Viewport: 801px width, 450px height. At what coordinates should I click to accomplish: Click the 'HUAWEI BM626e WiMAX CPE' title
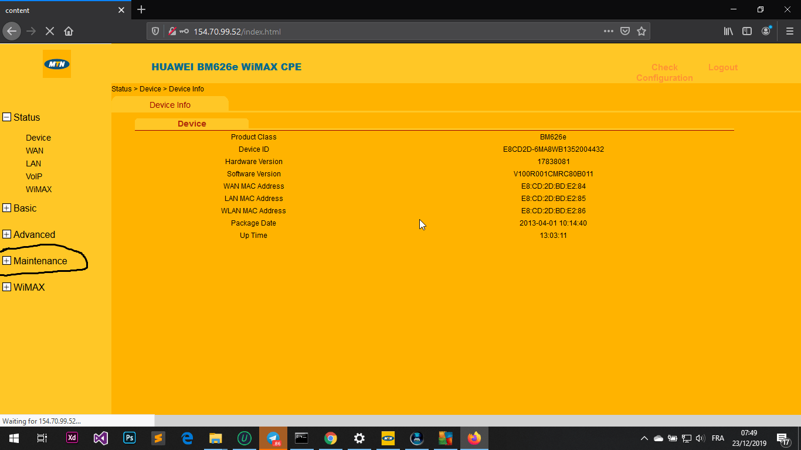coord(226,67)
